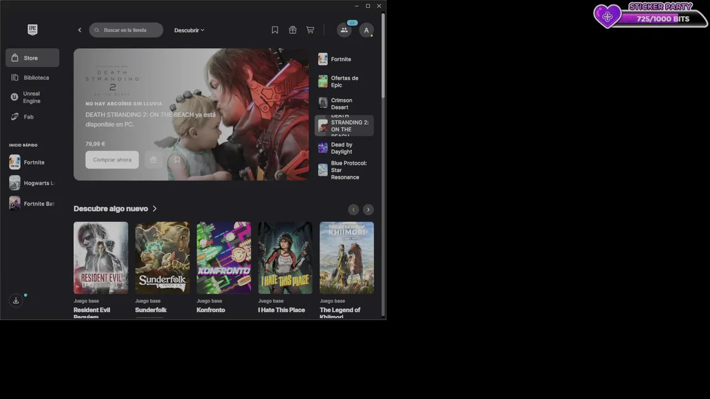Viewport: 710px width, 399px height.
Task: Launch Fortnite Battle from quick launch
Action: tap(33, 203)
